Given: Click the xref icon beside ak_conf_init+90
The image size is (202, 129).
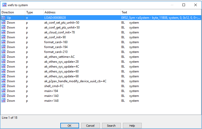Looking at the screenshot, I should (x=4, y=37).
